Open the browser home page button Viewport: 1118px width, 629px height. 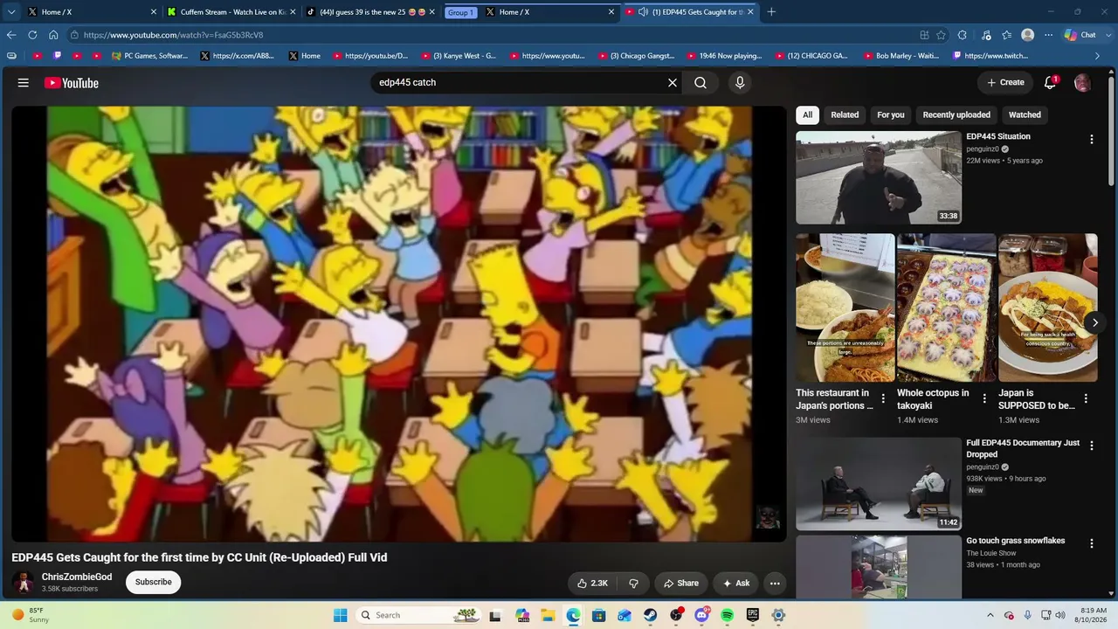tap(53, 35)
